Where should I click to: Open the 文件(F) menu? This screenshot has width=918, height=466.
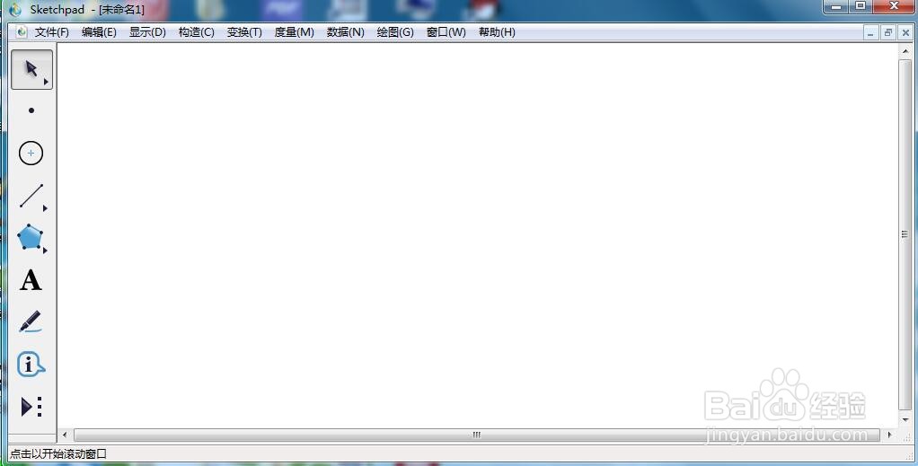point(51,32)
